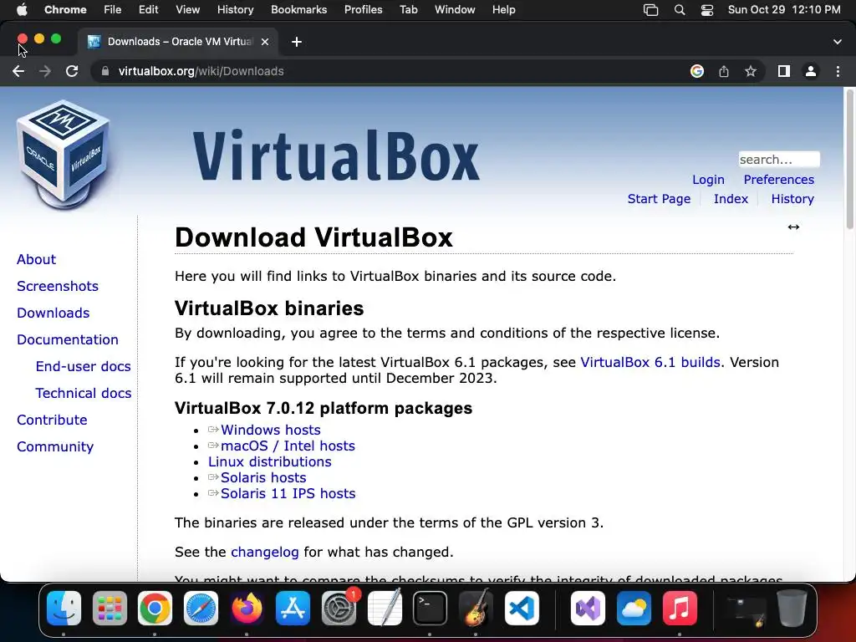Viewport: 856px width, 642px height.
Task: Open the Window menu
Action: click(455, 10)
